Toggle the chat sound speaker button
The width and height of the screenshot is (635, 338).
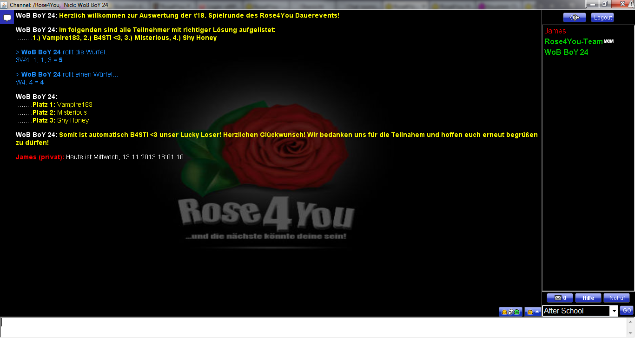point(574,17)
